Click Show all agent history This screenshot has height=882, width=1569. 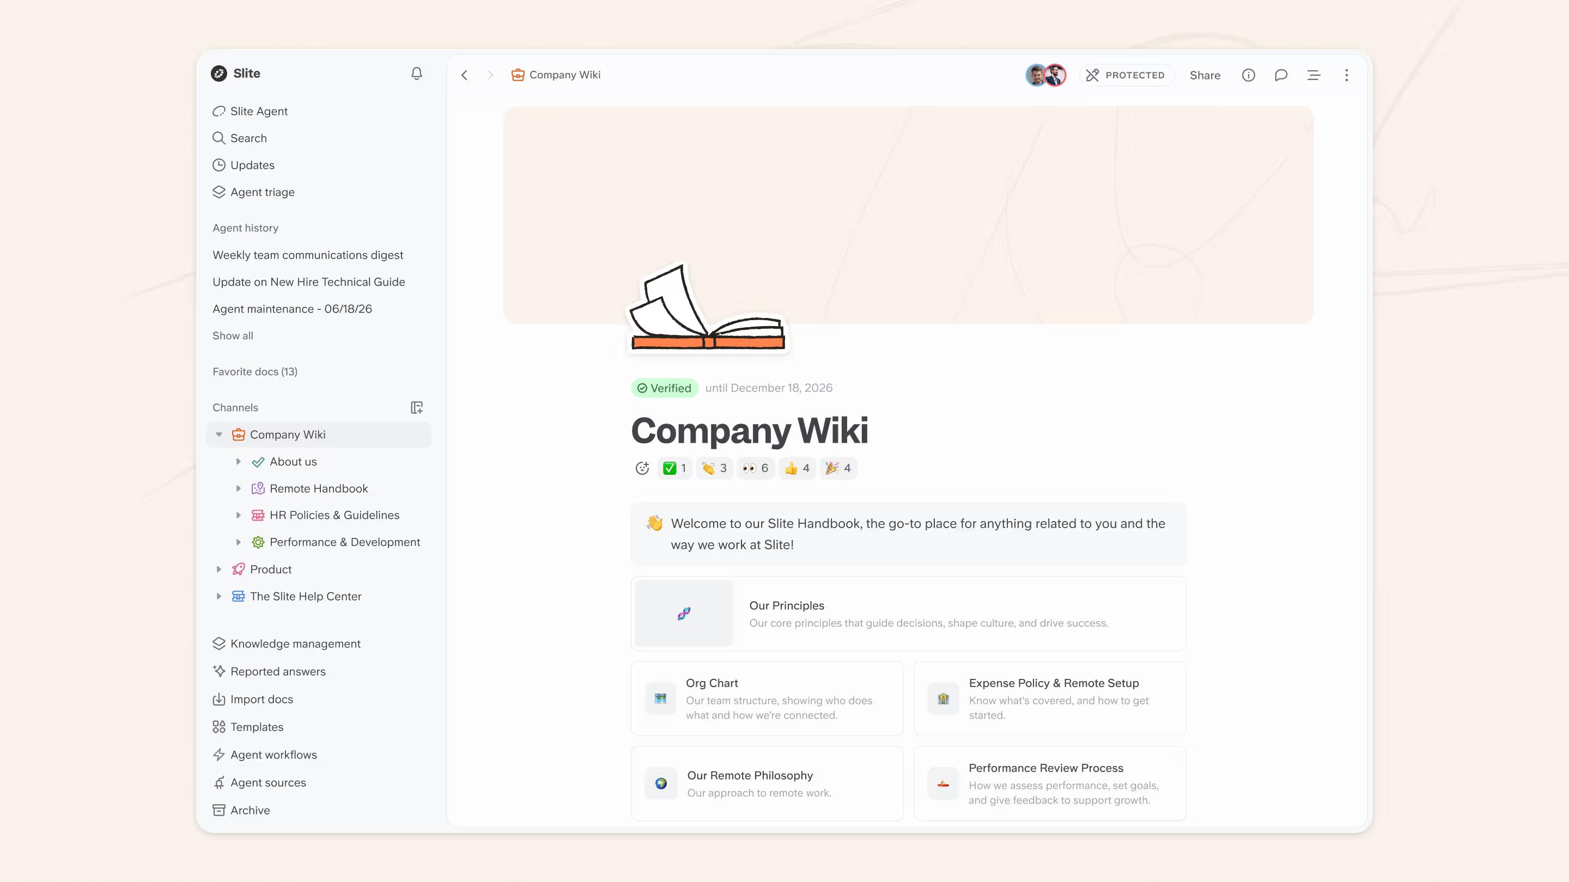point(233,335)
